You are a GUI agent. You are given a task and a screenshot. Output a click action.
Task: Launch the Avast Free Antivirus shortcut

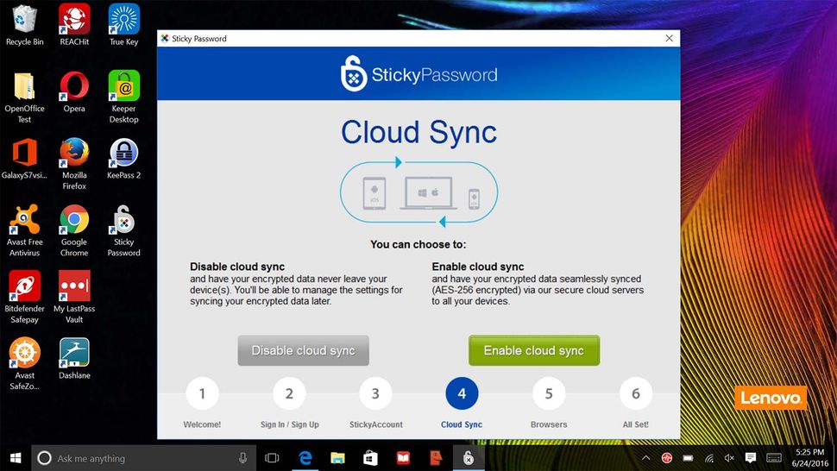click(x=24, y=230)
